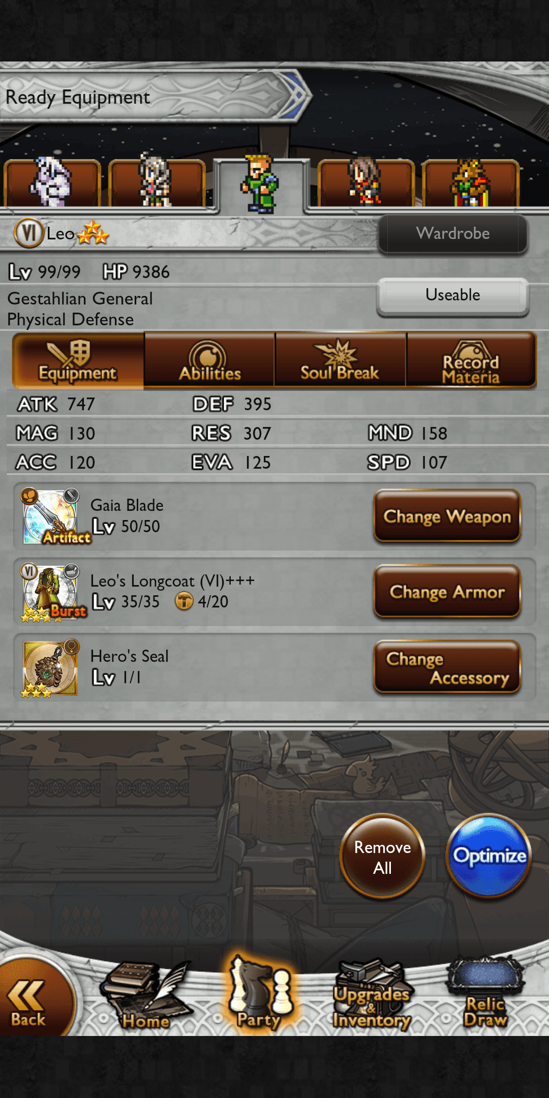549x1098 pixels.
Task: Tap the Gaia Blade artifact weapon icon
Action: (50, 516)
